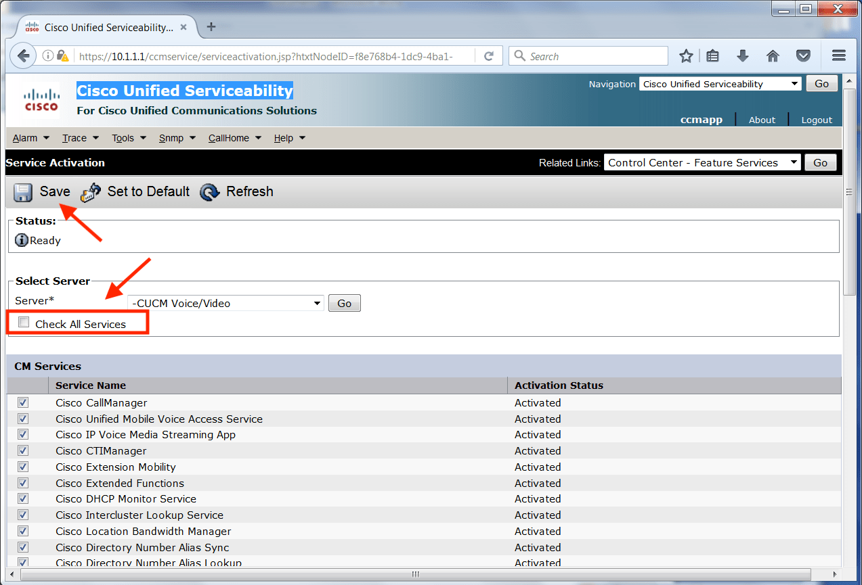Bookmark this page with the star icon
The width and height of the screenshot is (862, 585).
pyautogui.click(x=686, y=56)
